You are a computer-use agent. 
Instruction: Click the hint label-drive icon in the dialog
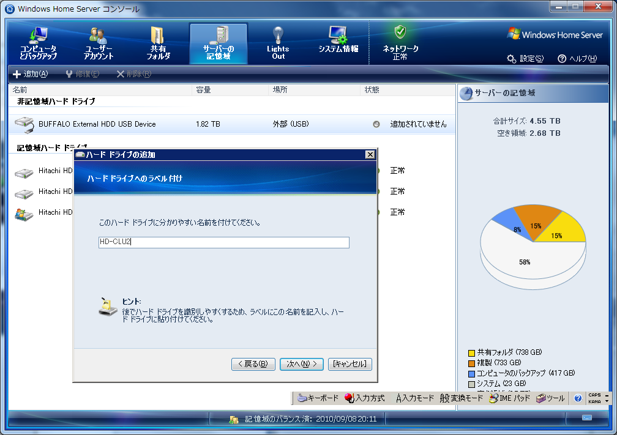point(108,307)
